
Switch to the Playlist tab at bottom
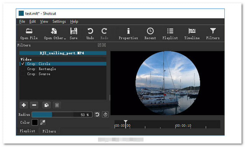[28, 131]
